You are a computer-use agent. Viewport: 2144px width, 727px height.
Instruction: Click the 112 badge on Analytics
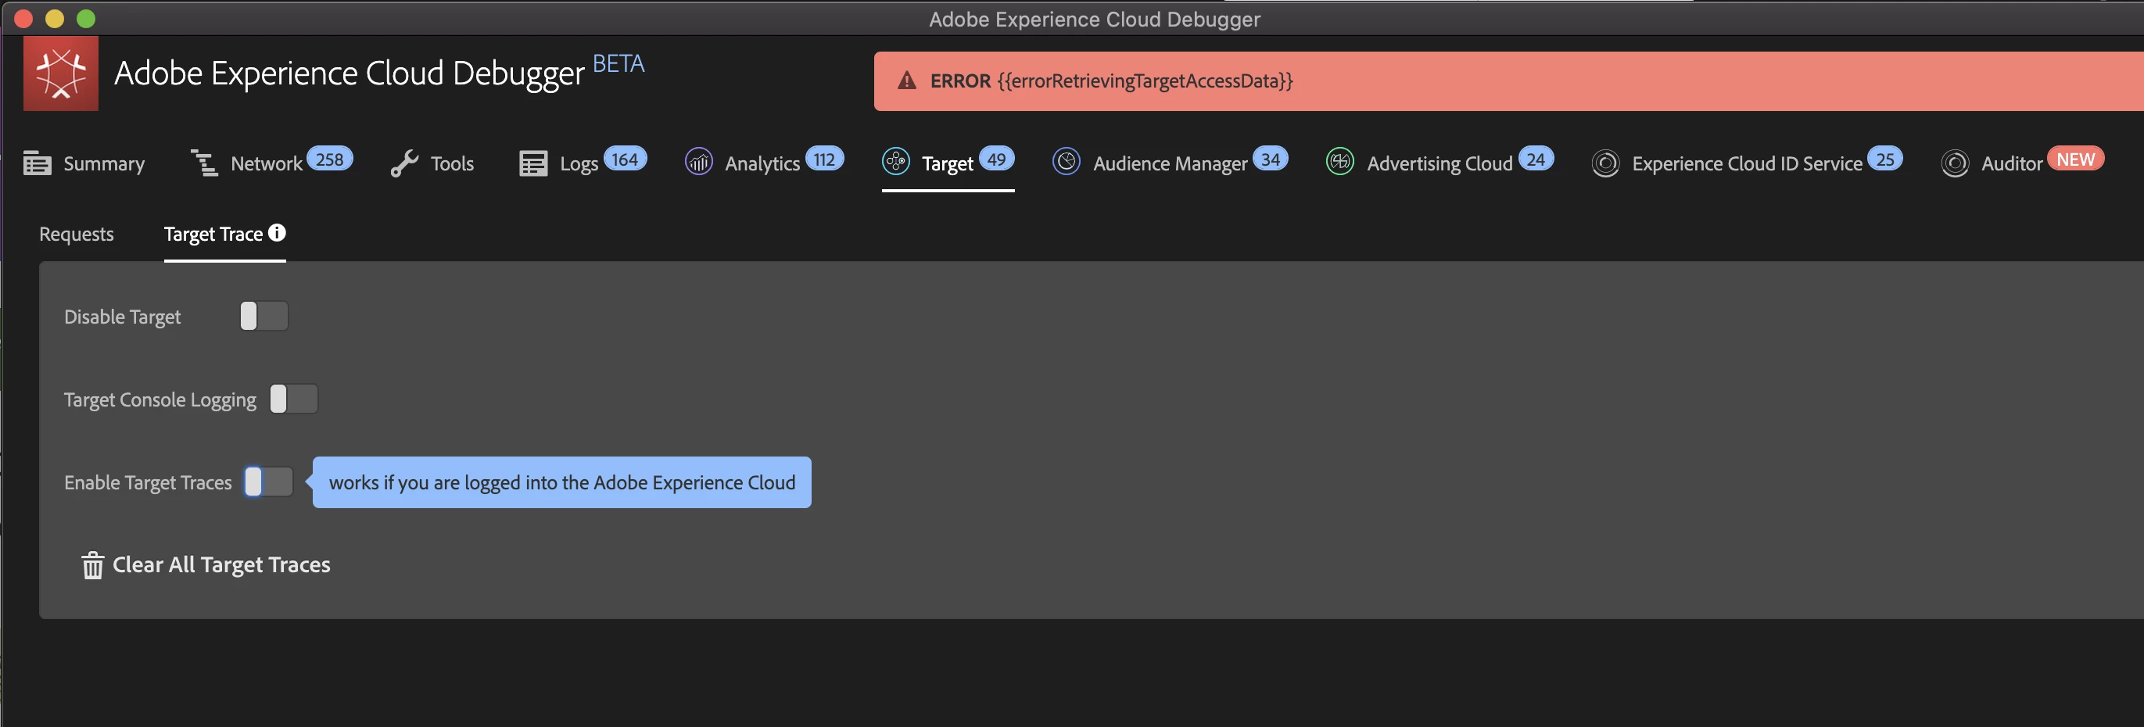pos(824,159)
